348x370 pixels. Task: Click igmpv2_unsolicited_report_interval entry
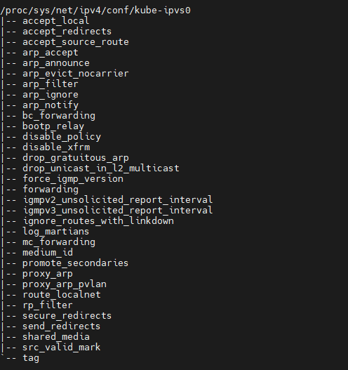coord(118,200)
